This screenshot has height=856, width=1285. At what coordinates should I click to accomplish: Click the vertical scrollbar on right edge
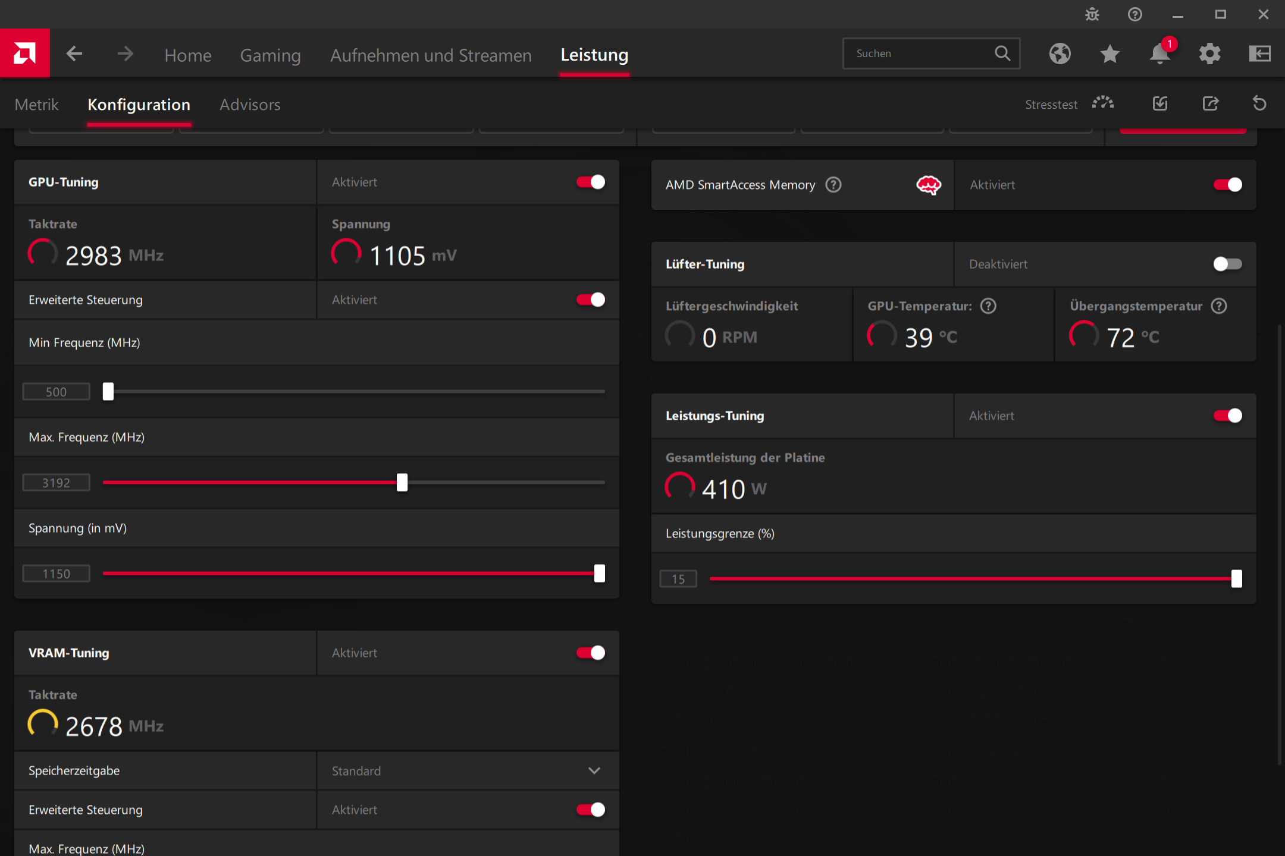tap(1280, 544)
